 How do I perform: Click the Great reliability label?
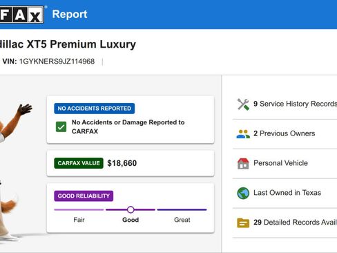[x=182, y=220]
